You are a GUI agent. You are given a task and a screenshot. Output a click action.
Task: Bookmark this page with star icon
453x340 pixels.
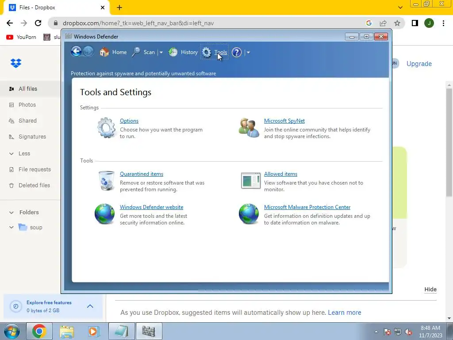397,23
